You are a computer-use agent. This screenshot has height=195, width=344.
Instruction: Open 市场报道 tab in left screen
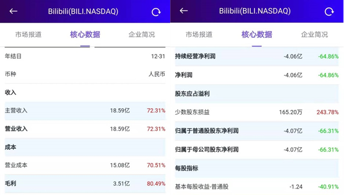[x=29, y=34]
